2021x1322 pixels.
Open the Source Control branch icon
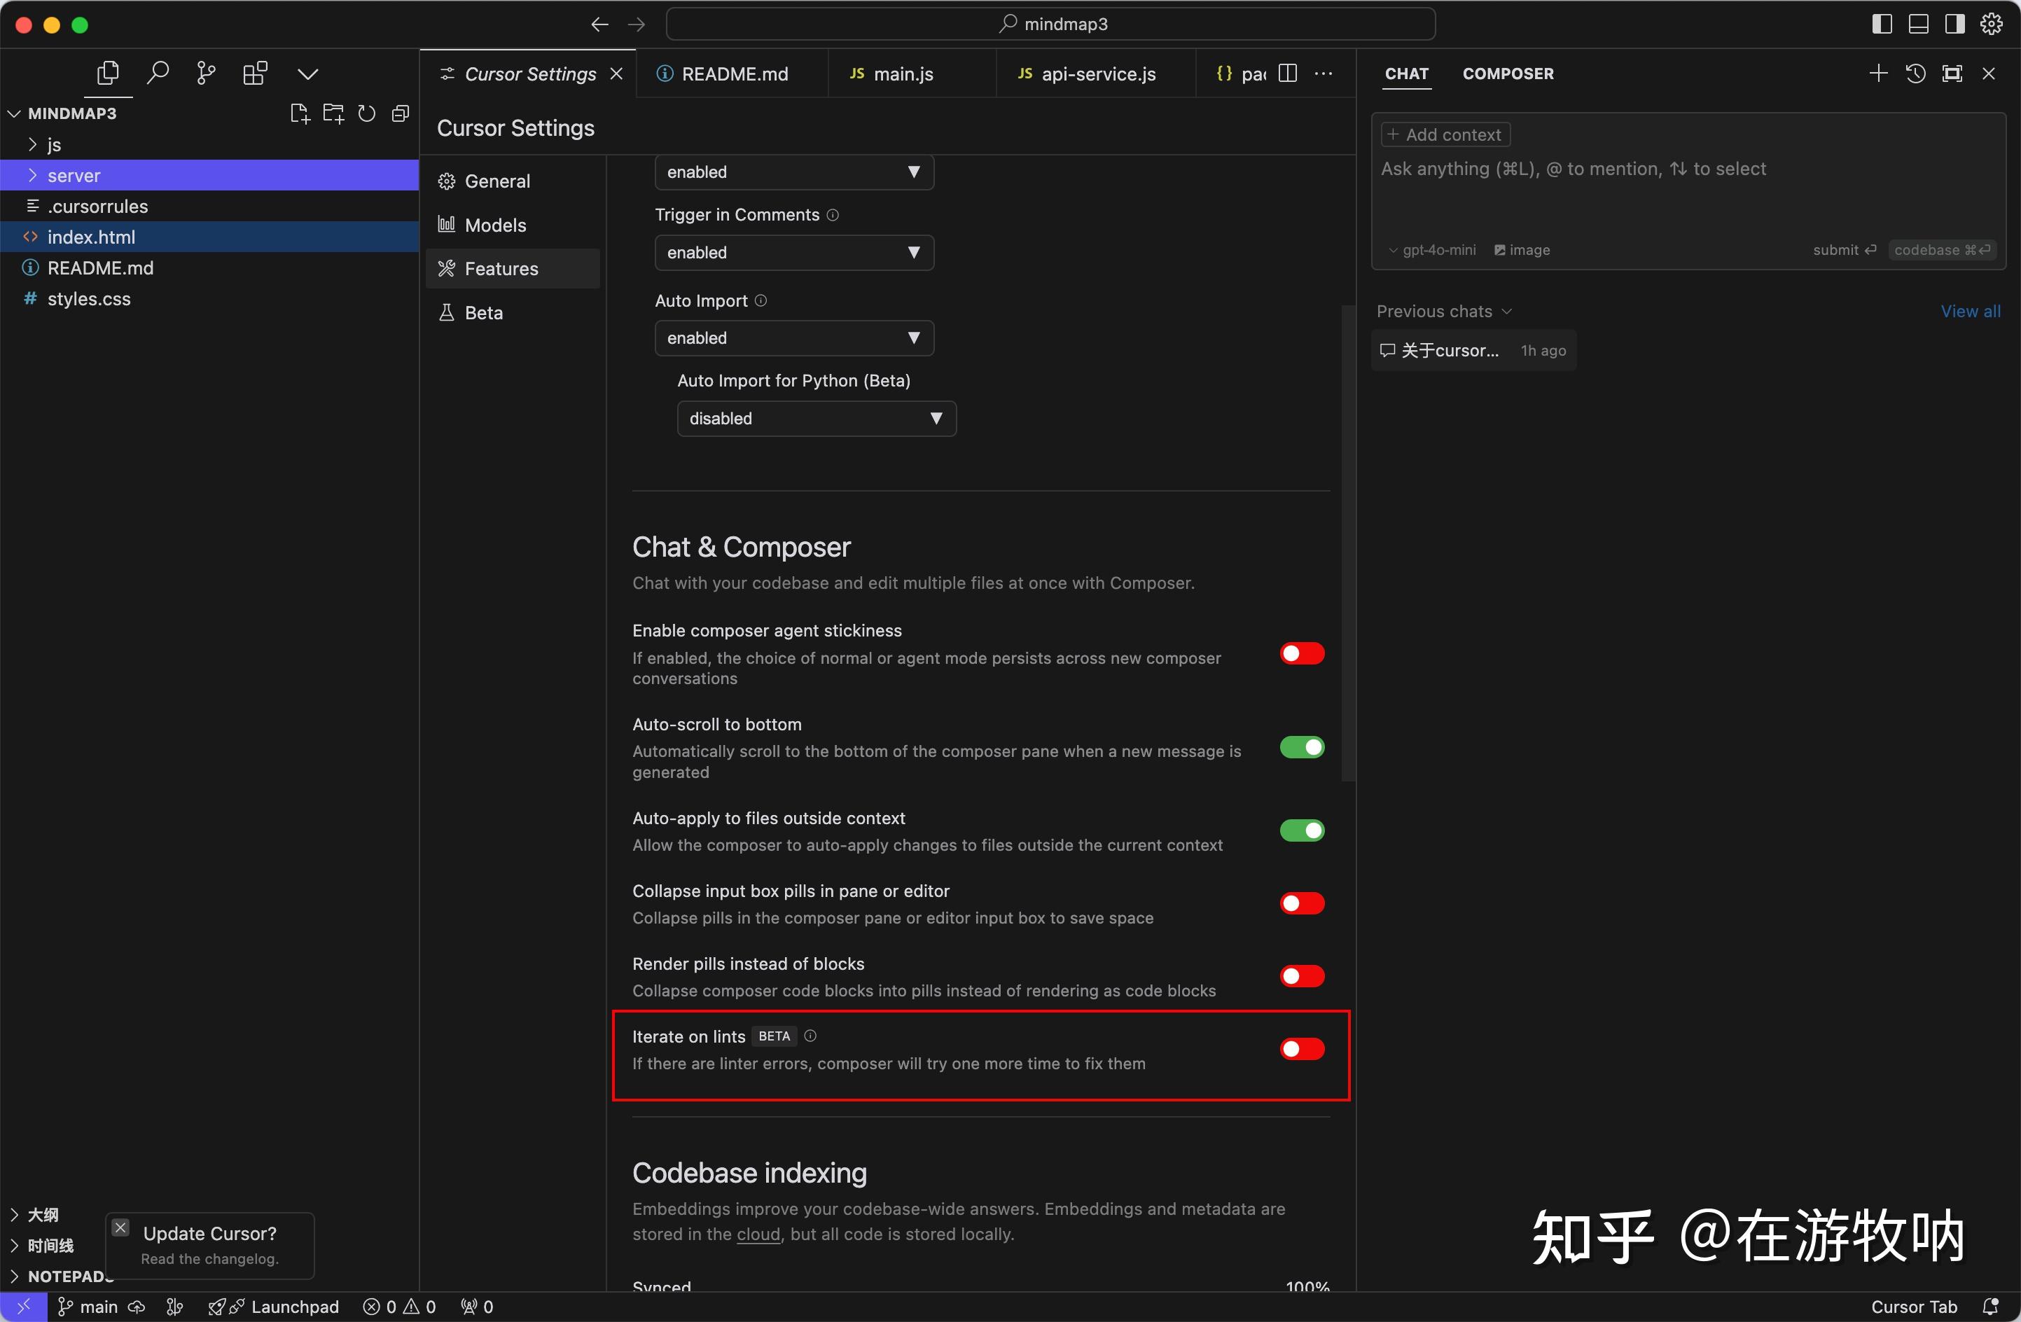tap(205, 73)
